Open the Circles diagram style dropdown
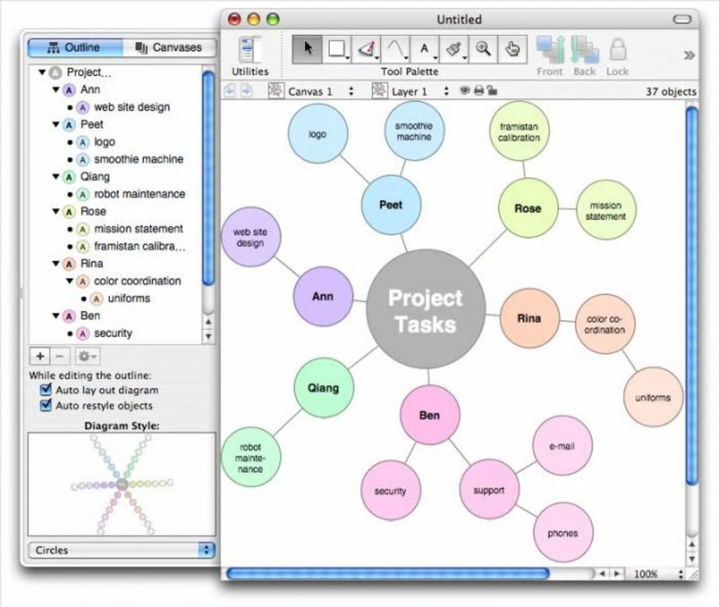 (122, 550)
